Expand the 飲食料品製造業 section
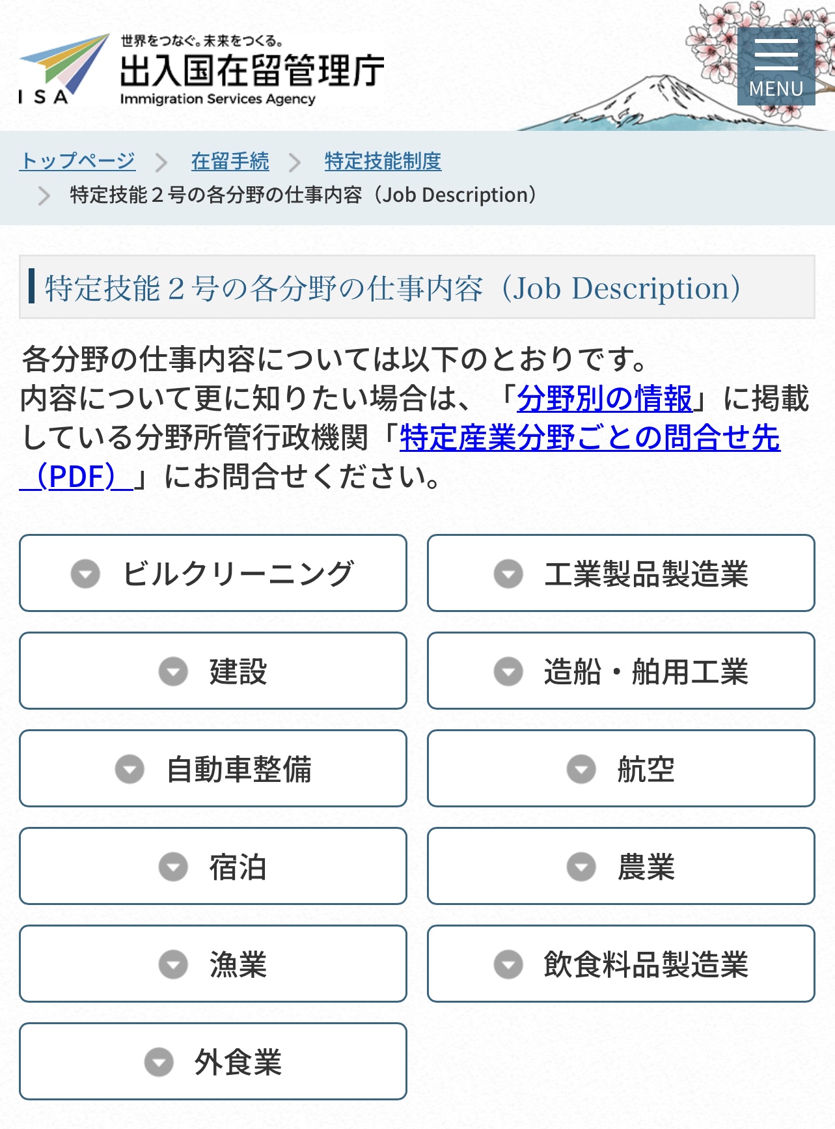 coord(621,964)
